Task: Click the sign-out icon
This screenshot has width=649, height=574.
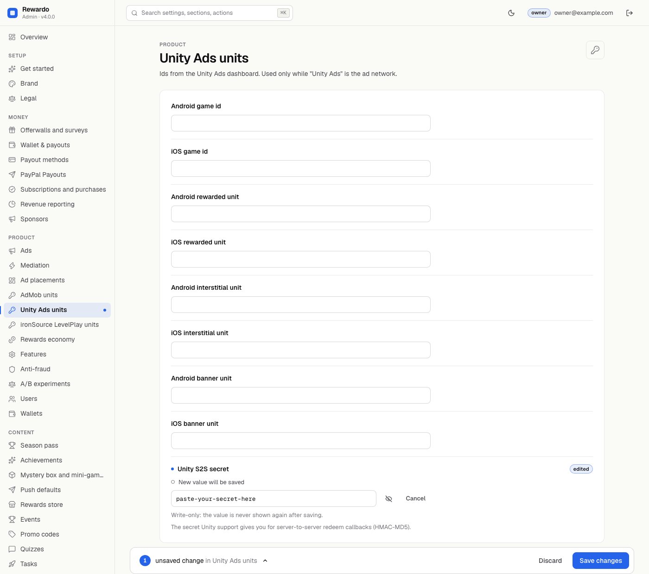Action: point(630,13)
